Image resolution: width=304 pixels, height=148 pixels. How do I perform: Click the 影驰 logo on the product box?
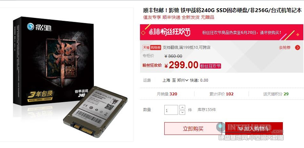point(39,27)
